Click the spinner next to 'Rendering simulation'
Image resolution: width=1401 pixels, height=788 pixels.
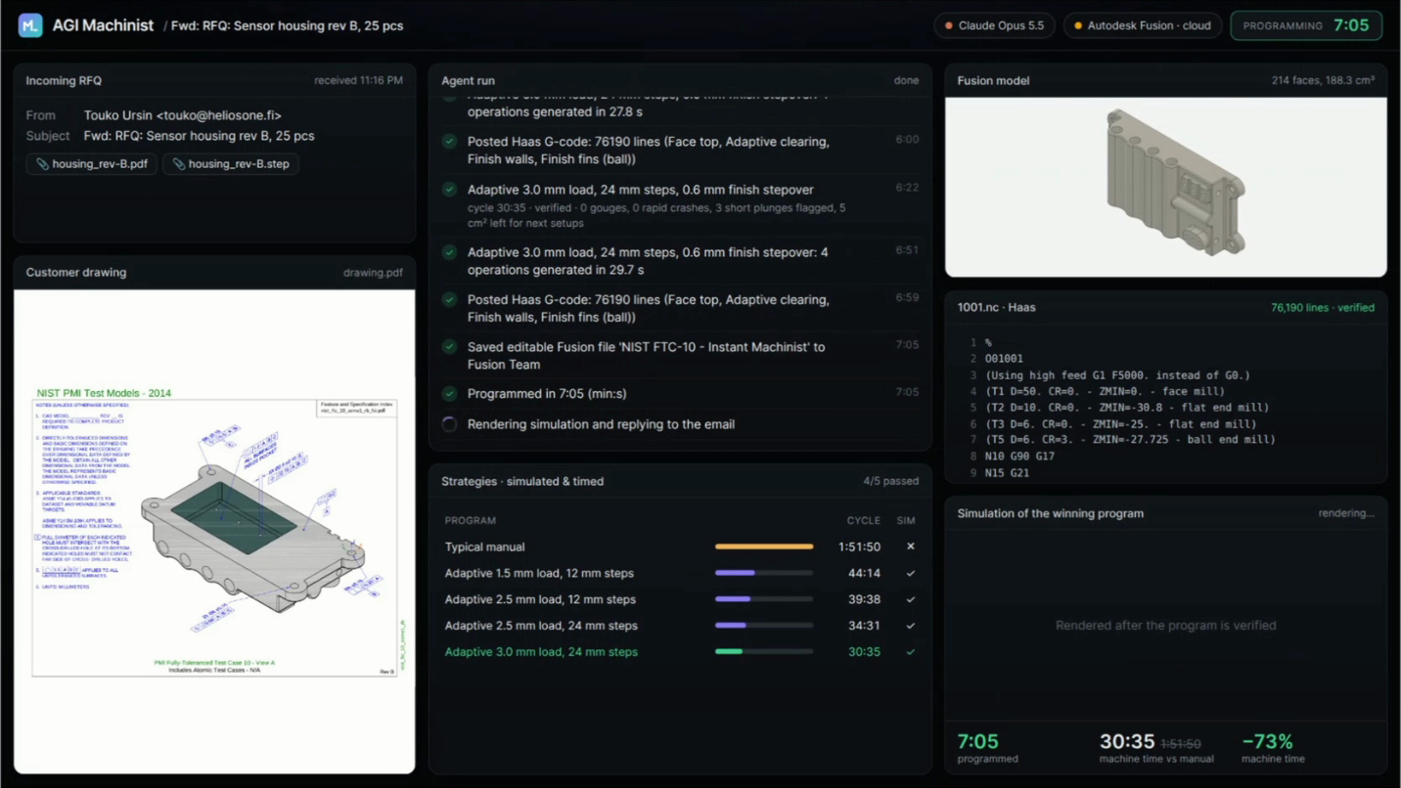coord(449,424)
